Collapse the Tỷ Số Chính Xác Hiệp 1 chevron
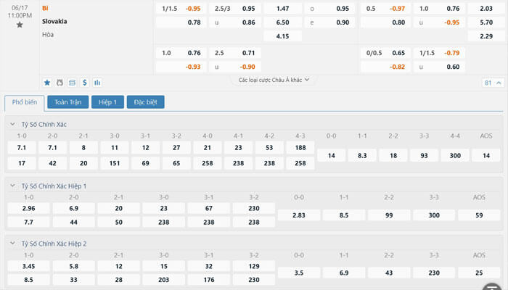The image size is (508, 290). [x=12, y=186]
